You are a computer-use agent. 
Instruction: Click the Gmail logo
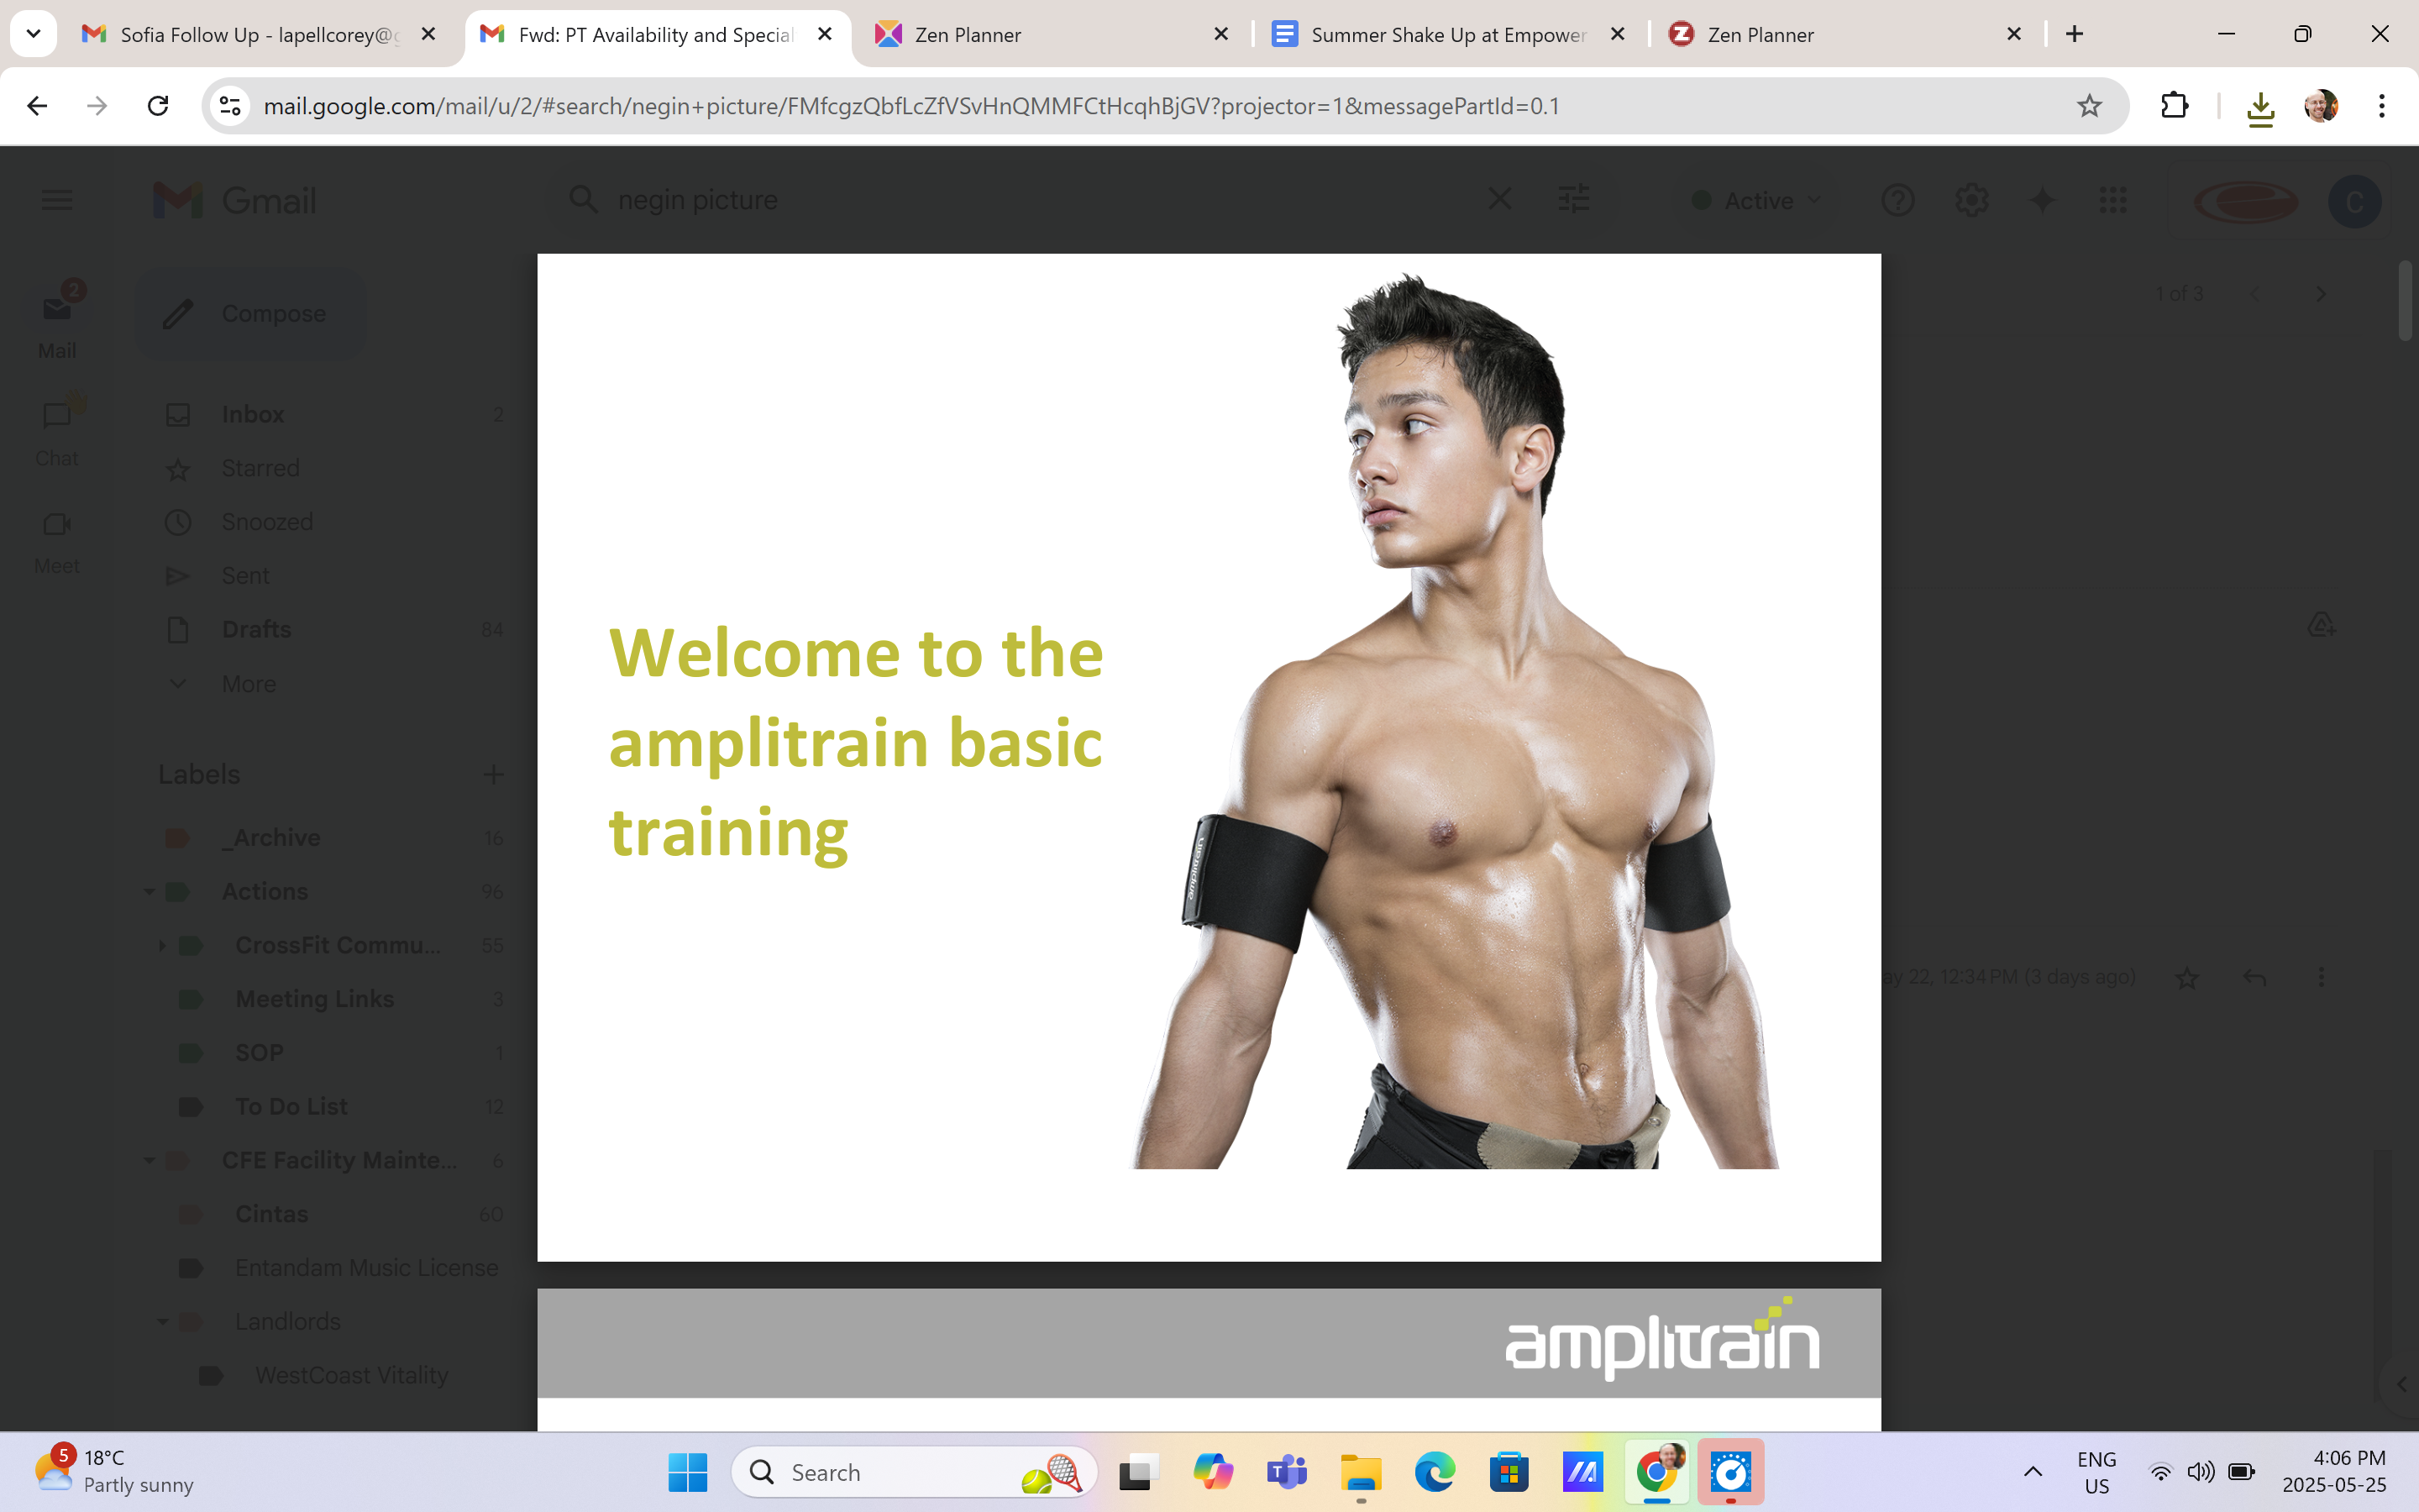[x=235, y=200]
